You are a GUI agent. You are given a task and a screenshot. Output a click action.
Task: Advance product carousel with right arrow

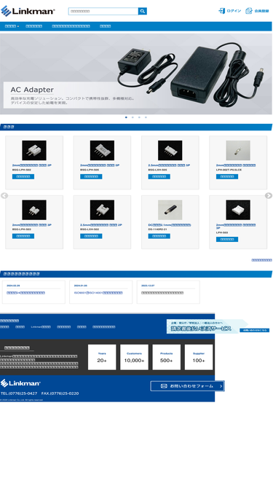pos(269,195)
